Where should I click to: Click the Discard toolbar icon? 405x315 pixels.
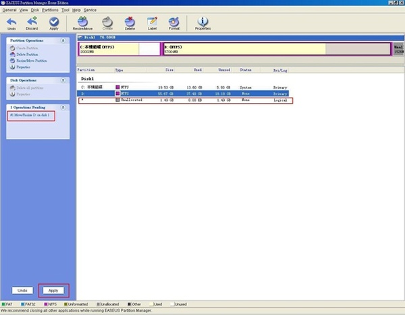pyautogui.click(x=32, y=24)
